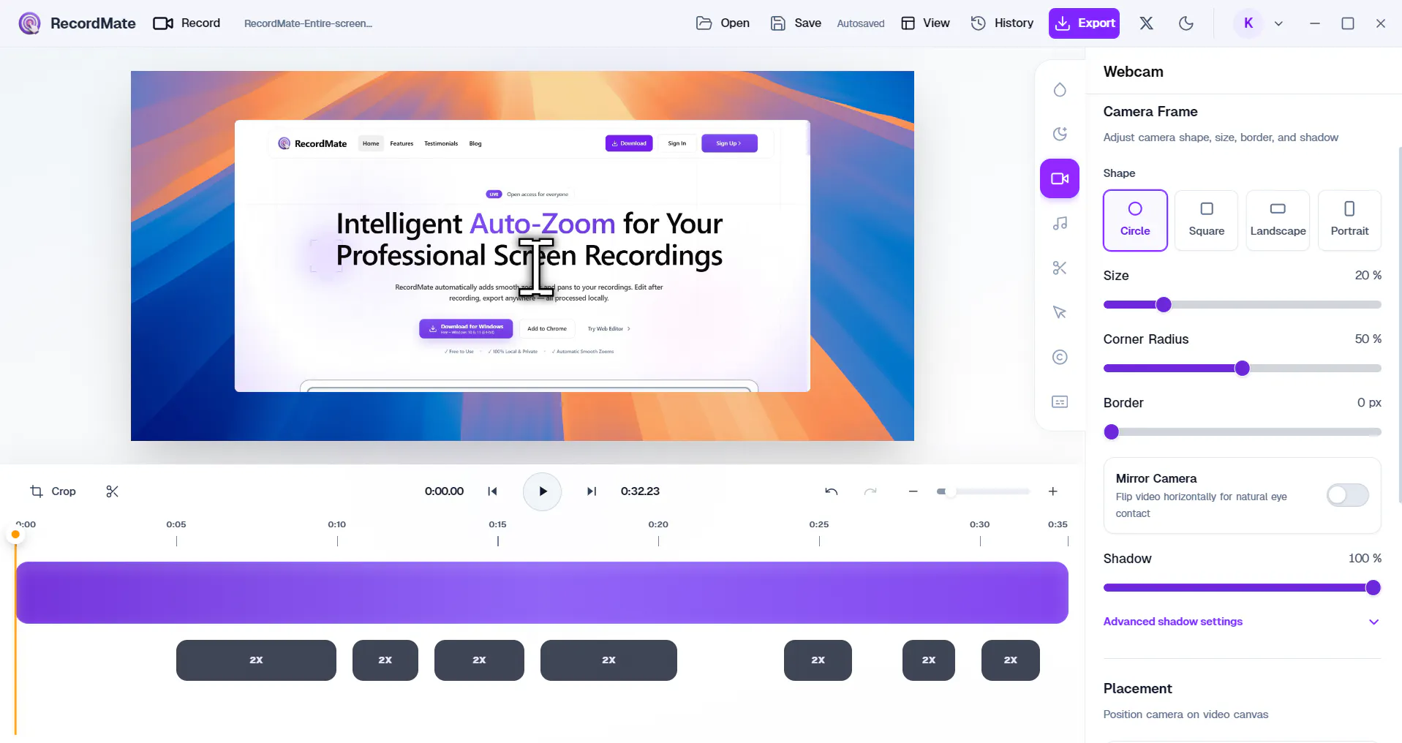The height and width of the screenshot is (743, 1402).
Task: Open the audio music note panel
Action: click(x=1060, y=223)
